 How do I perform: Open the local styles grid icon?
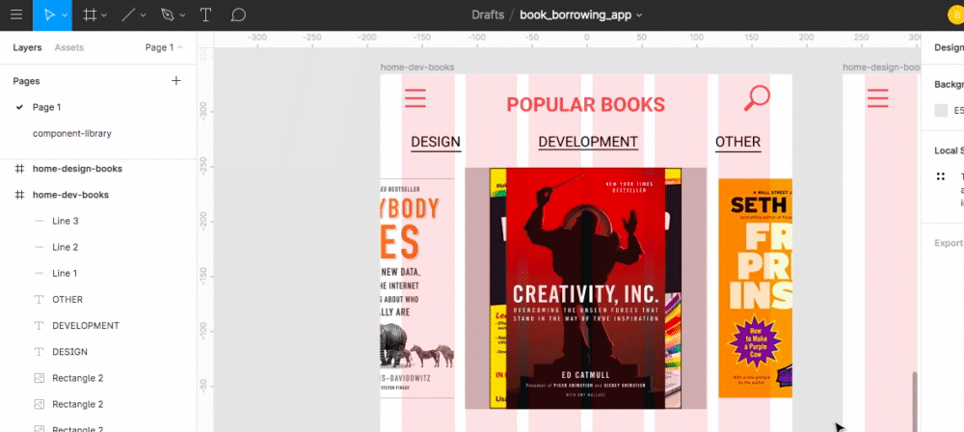[x=941, y=176]
